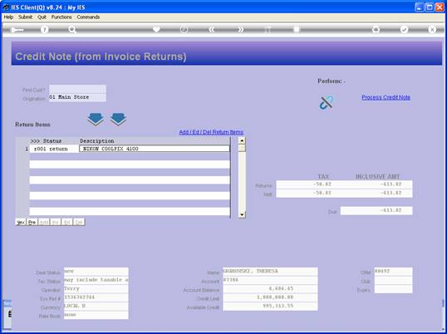Click the key icon in the toolbar
The width and height of the screenshot is (447, 334).
click(17, 30)
